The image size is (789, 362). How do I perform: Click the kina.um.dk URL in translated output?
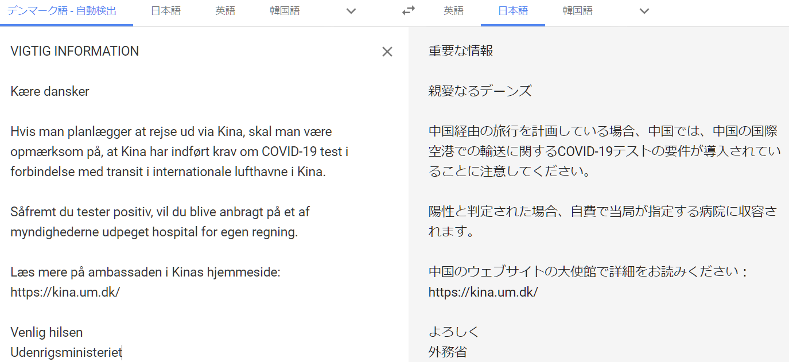(483, 292)
